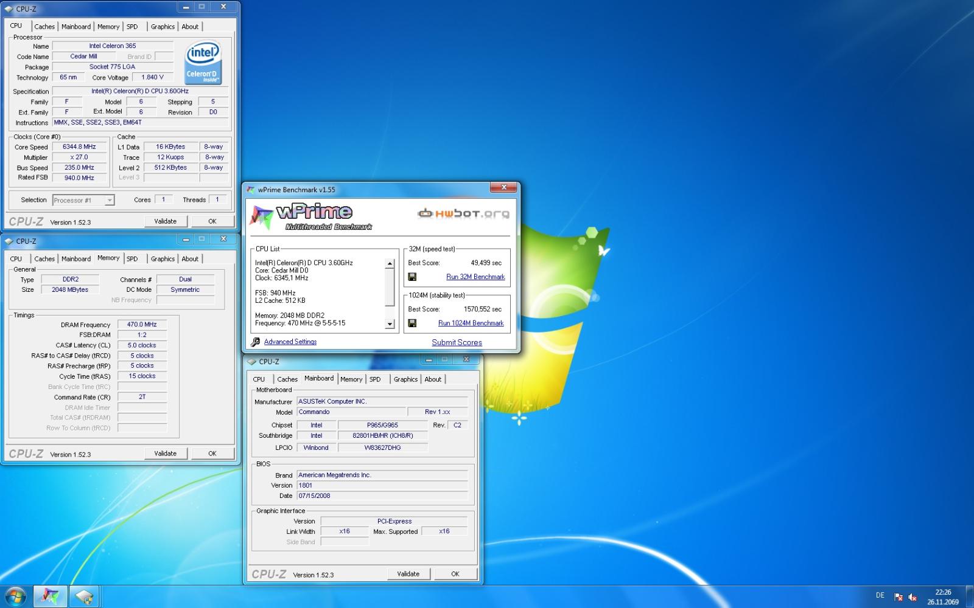This screenshot has width=974, height=608.
Task: Click Validate in top CPU-Z window
Action: (165, 221)
